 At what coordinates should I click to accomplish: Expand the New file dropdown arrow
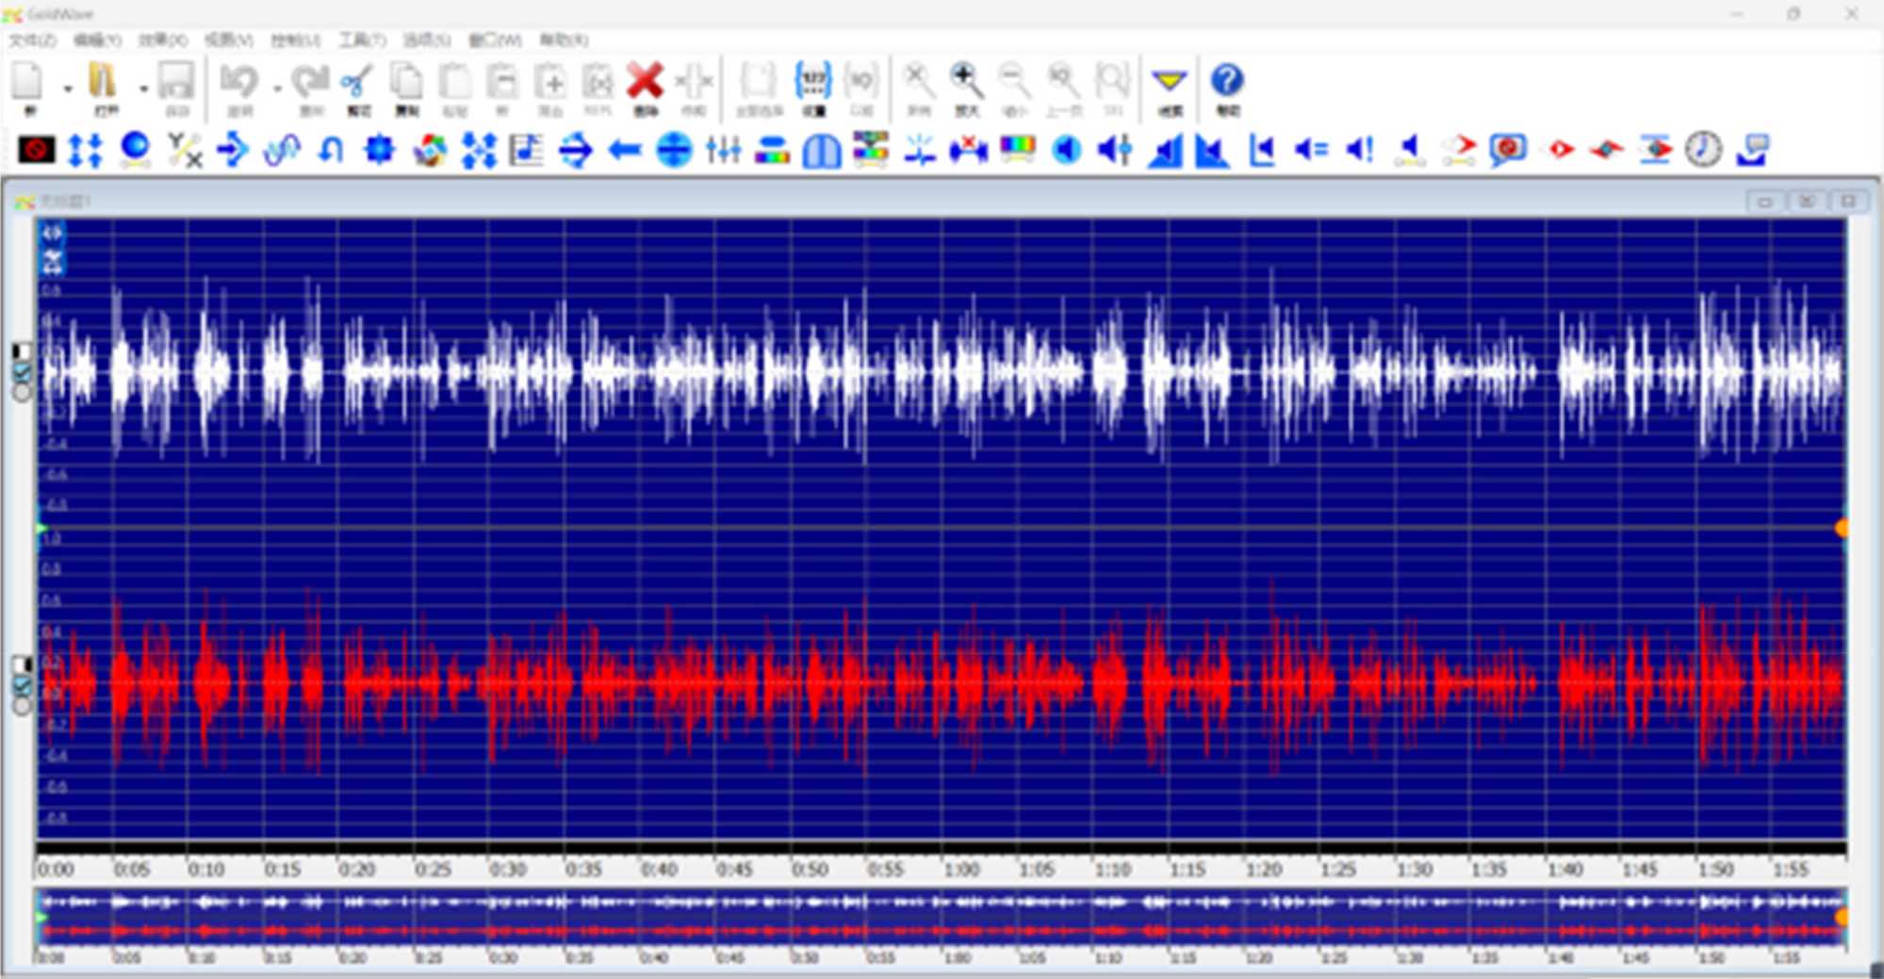[x=68, y=89]
